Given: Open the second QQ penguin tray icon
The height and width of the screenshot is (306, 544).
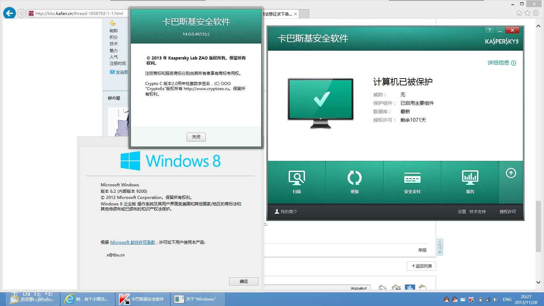Looking at the screenshot, I should 455,300.
